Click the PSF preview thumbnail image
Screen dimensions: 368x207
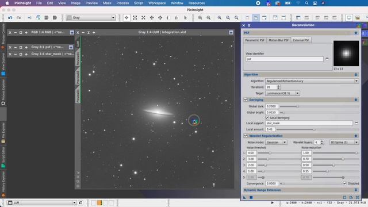coord(346,53)
